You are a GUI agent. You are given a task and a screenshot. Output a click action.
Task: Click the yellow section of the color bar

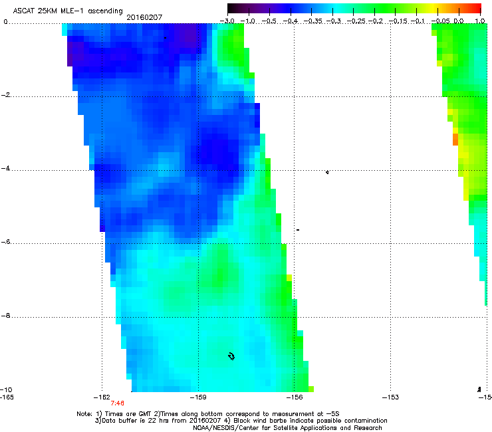(435, 9)
